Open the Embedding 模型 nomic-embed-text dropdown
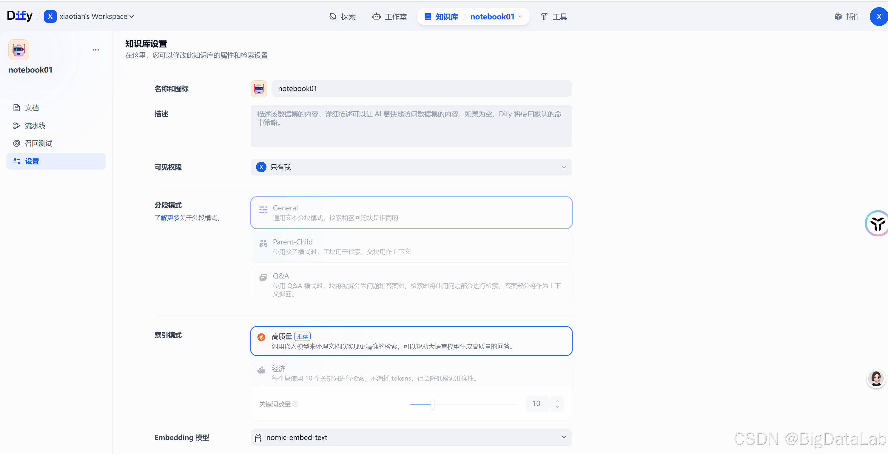This screenshot has height=454, width=888. 411,438
